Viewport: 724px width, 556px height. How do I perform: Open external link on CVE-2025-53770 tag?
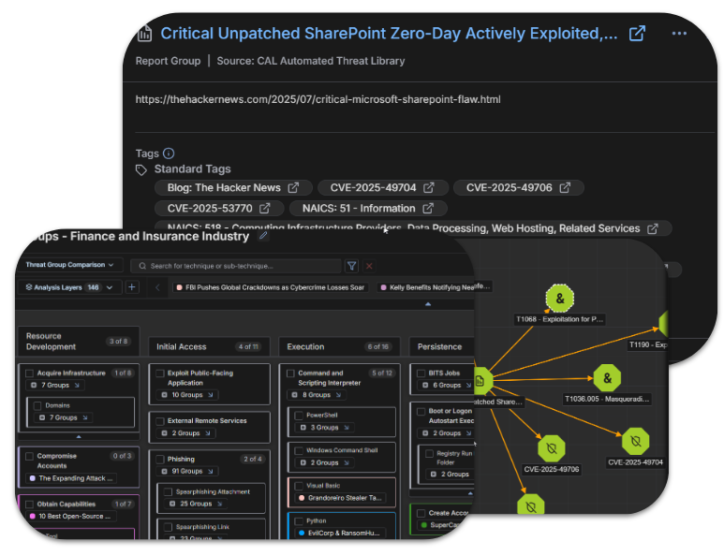tap(264, 209)
